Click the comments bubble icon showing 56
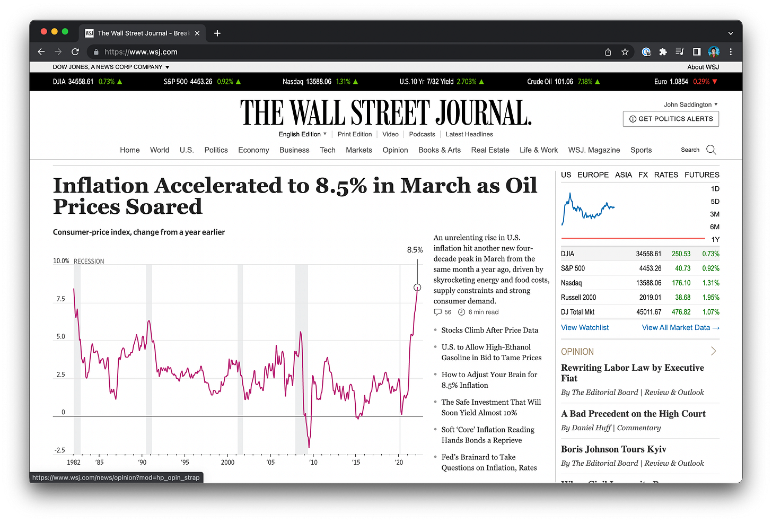The image size is (772, 522). pyautogui.click(x=437, y=312)
